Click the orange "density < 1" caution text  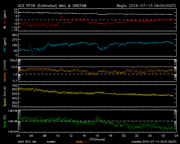82,142
